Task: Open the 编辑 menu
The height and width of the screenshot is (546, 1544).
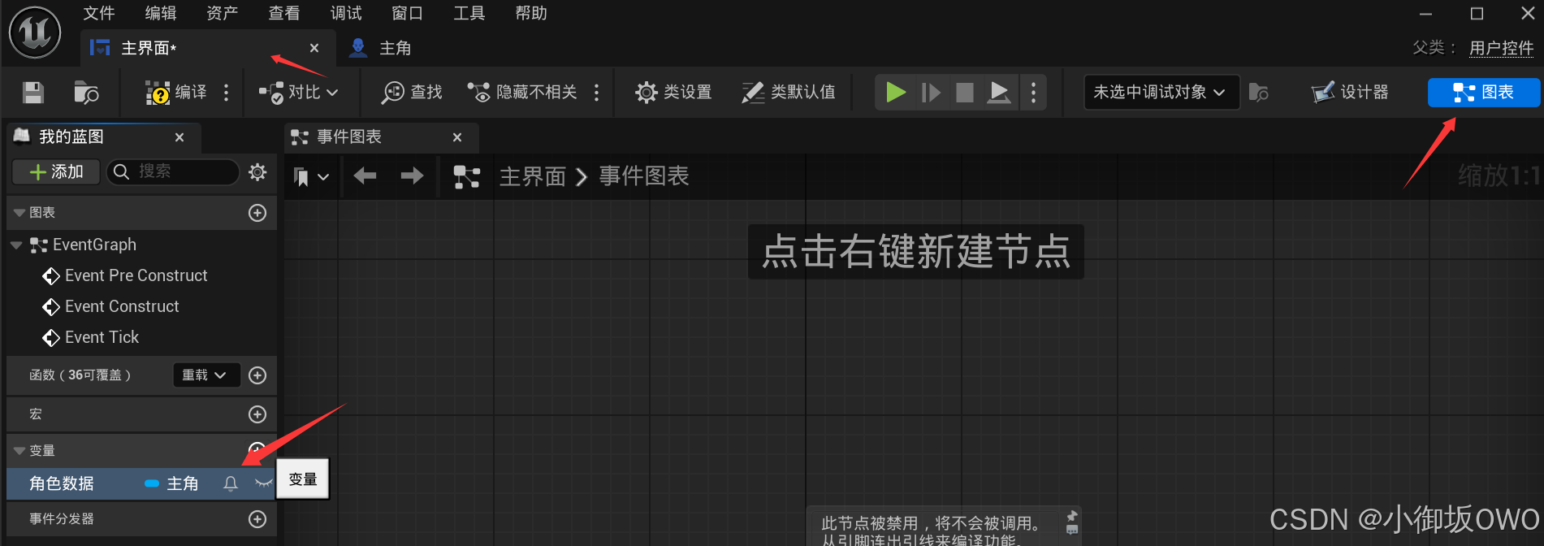Action: click(161, 13)
